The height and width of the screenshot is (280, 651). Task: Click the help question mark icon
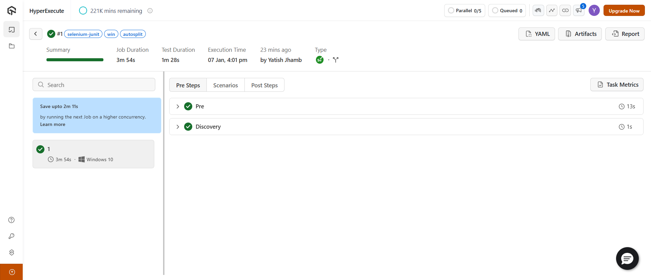(x=12, y=220)
